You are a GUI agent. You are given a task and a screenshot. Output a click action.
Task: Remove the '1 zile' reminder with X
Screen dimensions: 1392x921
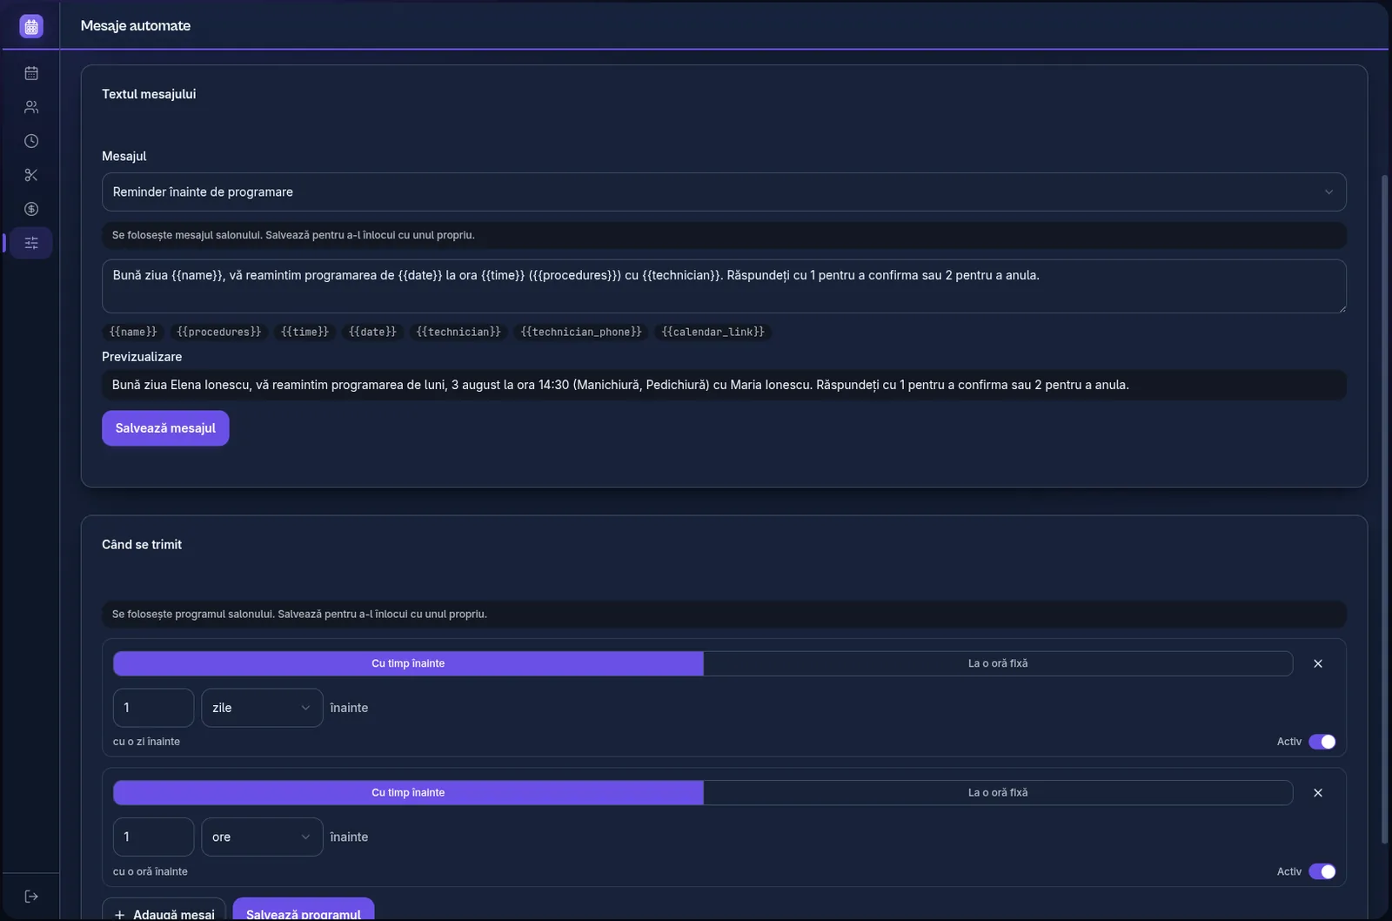[1318, 663]
